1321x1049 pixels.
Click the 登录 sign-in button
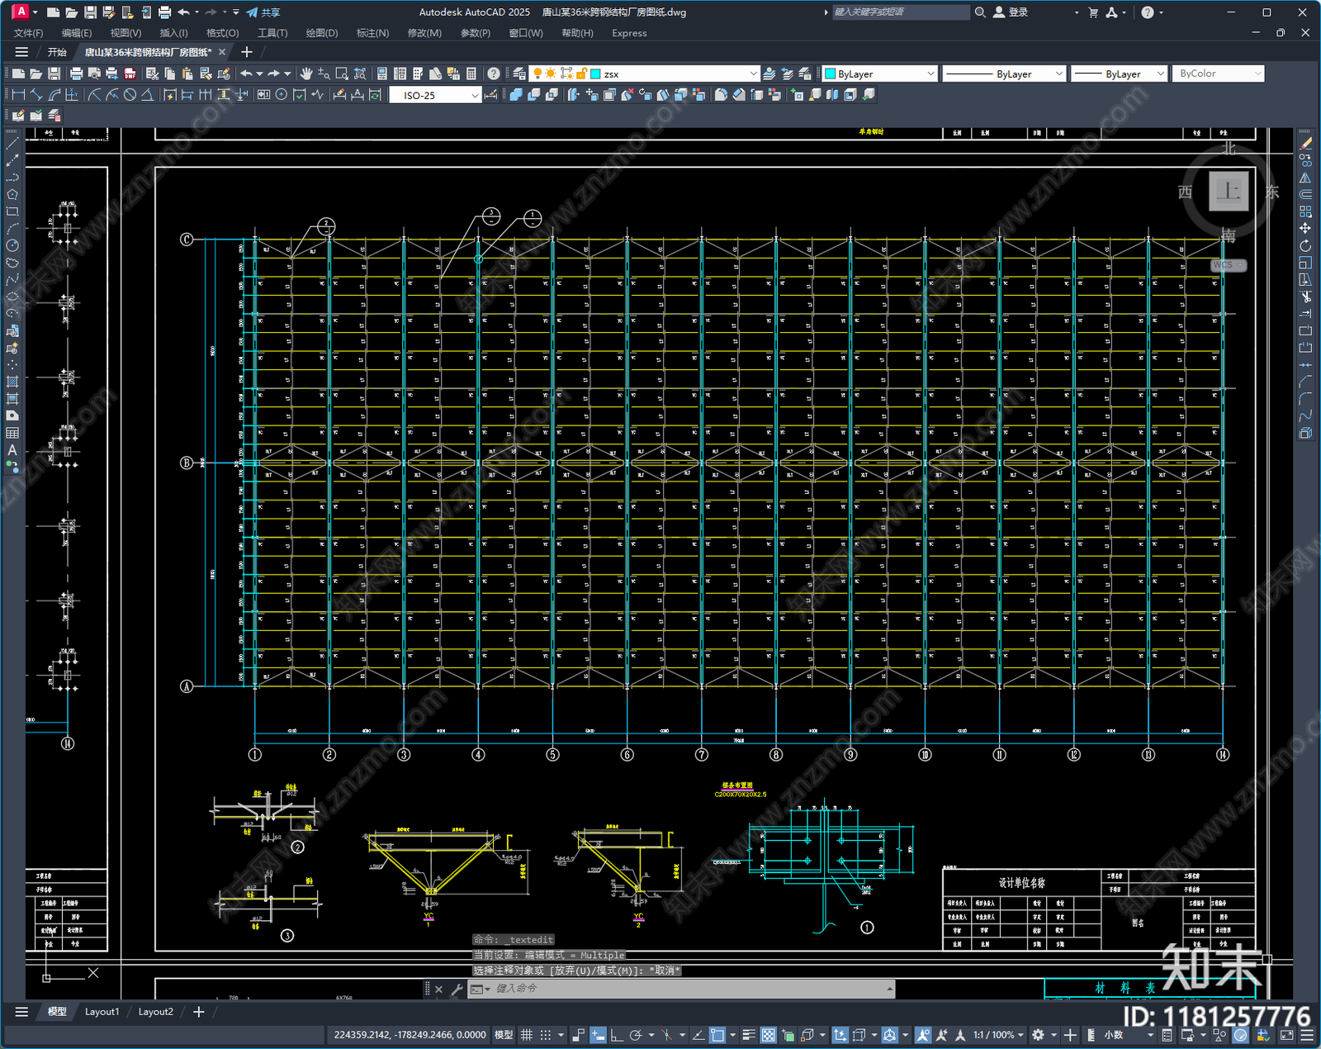point(1011,12)
